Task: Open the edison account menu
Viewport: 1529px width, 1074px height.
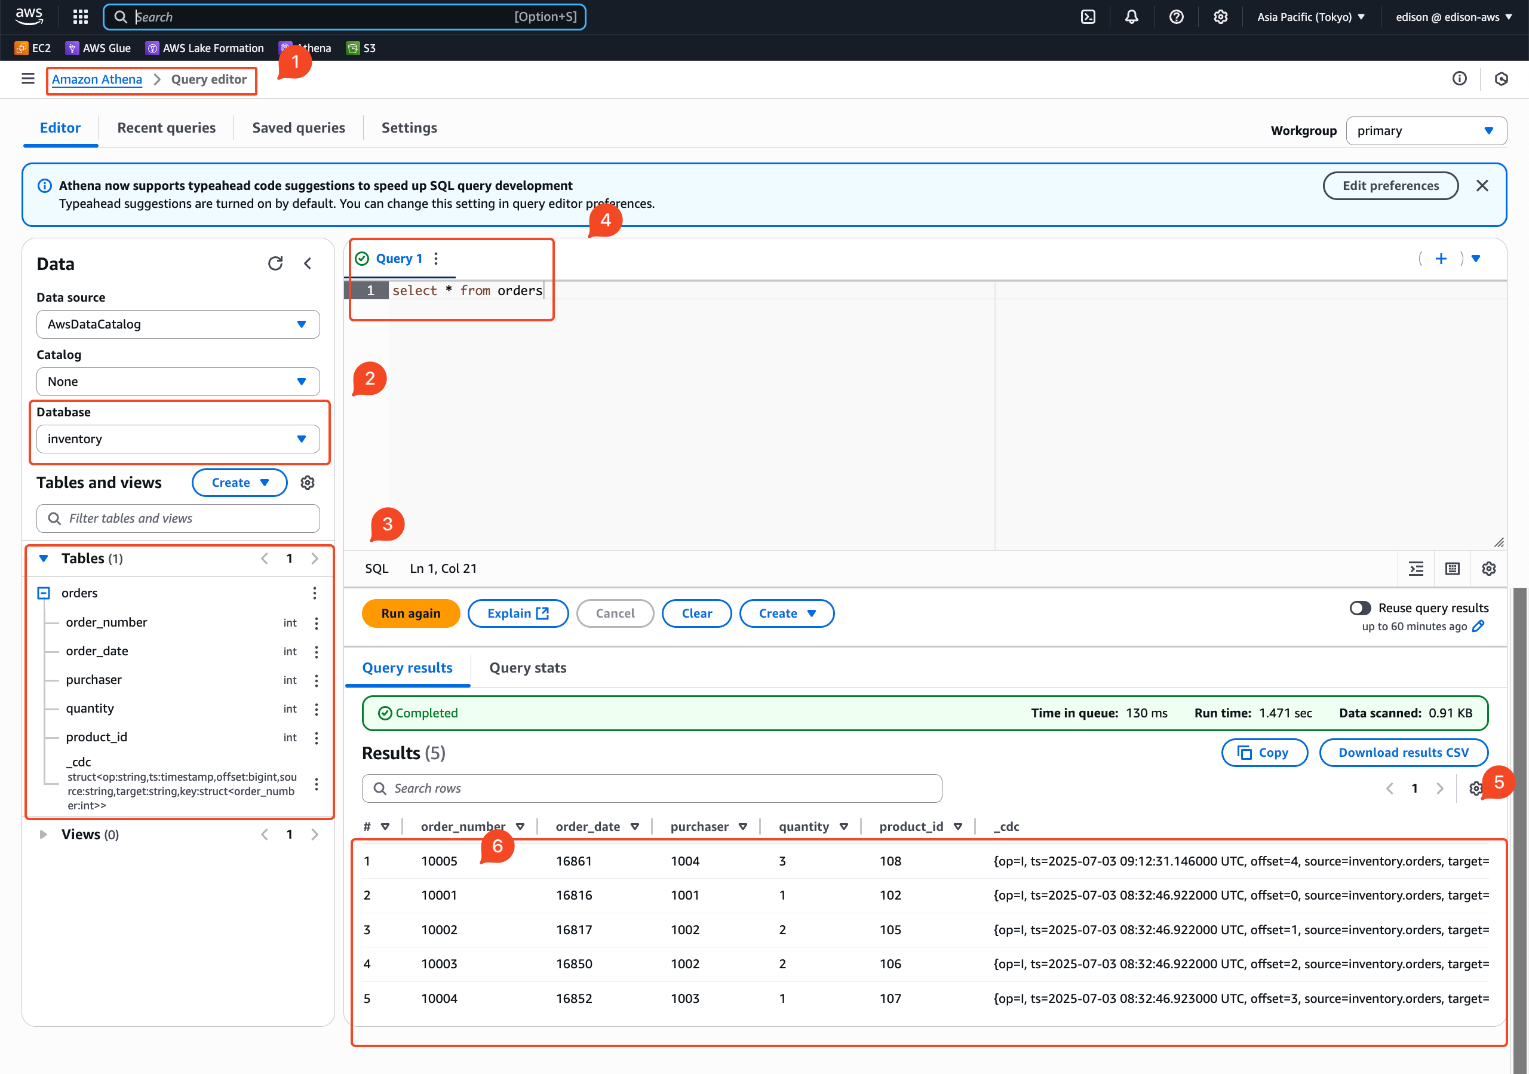Action: 1454,17
